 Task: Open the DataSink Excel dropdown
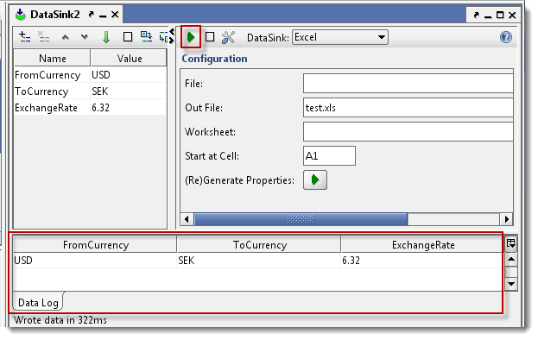[340, 37]
